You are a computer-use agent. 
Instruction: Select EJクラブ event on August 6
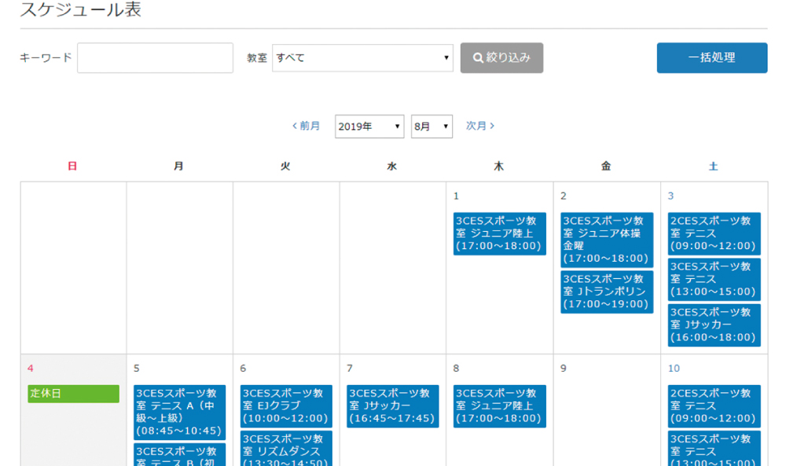286,405
